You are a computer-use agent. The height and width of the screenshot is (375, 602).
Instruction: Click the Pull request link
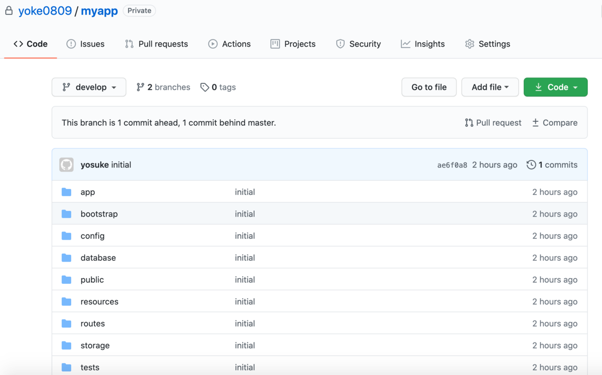click(493, 123)
